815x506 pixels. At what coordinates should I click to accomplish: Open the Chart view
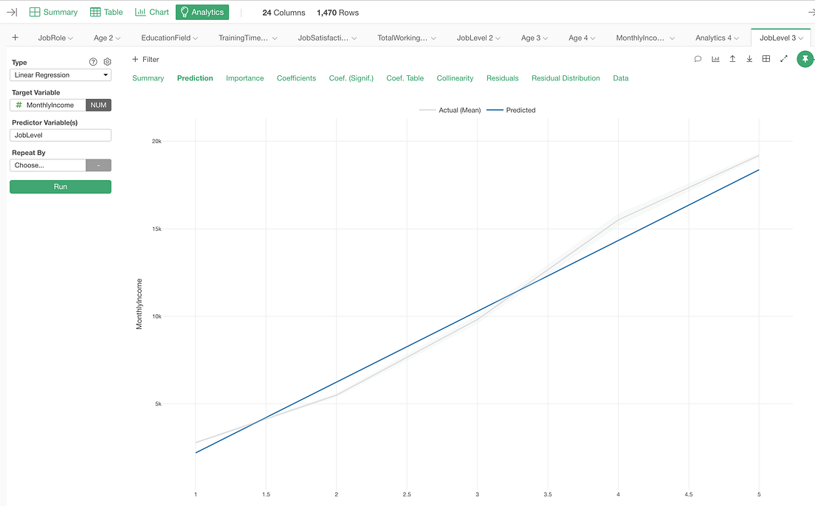click(x=151, y=12)
